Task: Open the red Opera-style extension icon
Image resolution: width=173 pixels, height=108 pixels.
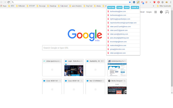Action: [158, 2]
